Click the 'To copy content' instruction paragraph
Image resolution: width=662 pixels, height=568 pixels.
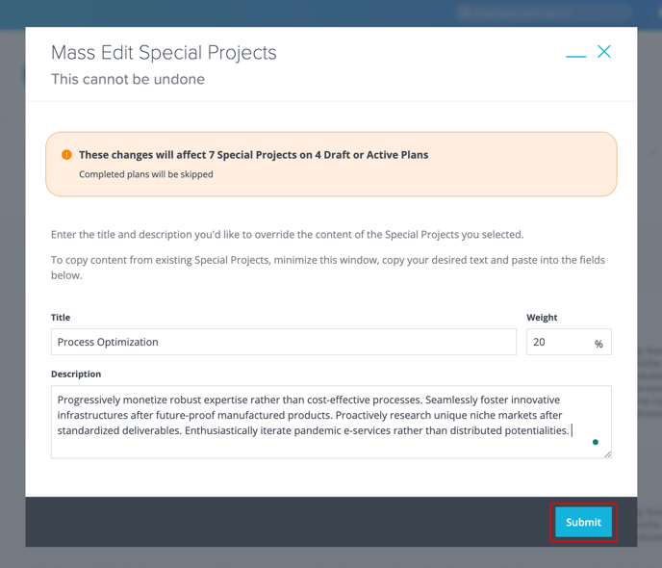[328, 268]
